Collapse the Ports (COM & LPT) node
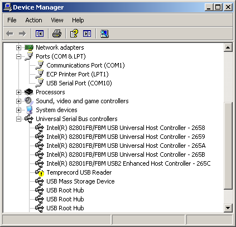The image size is (236, 227). coord(18,56)
